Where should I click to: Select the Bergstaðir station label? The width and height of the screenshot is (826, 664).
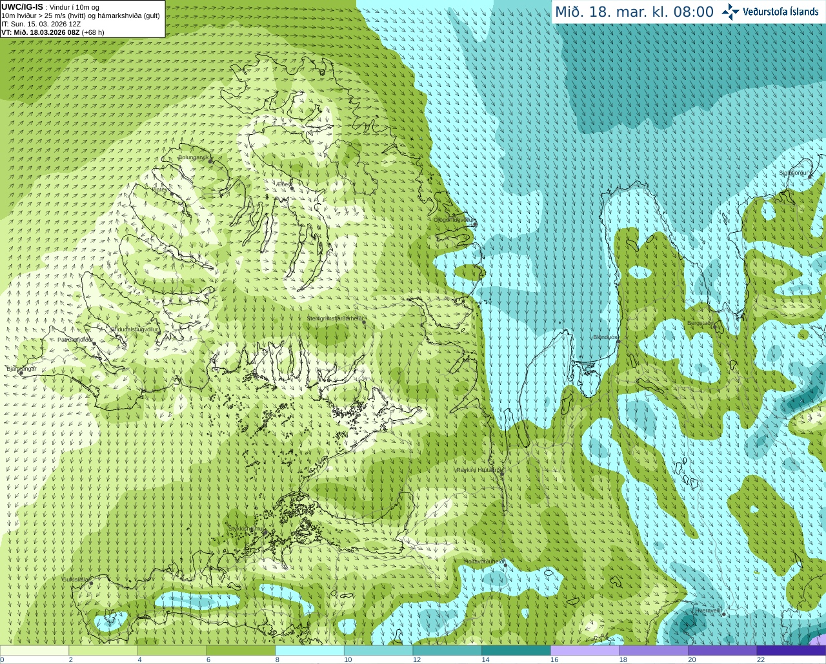pyautogui.click(x=700, y=323)
